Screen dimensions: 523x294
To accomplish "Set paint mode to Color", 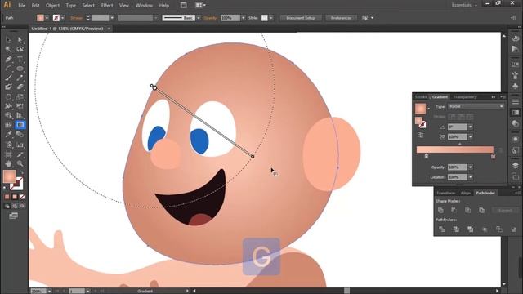I will 7,197.
